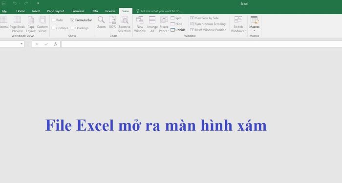Click the Redo arrow icon
This screenshot has width=342, height=183.
26,3
